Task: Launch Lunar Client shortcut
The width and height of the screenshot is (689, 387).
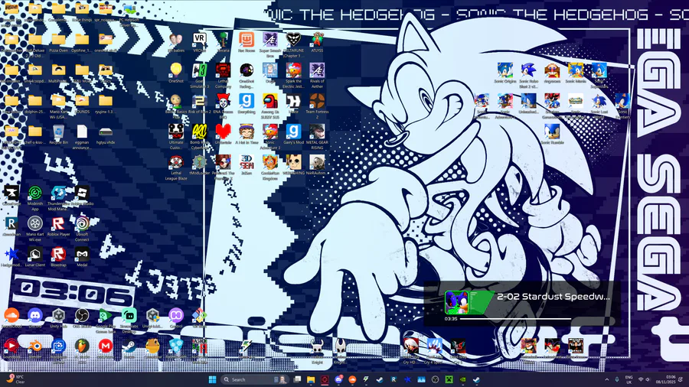Action: pos(35,256)
